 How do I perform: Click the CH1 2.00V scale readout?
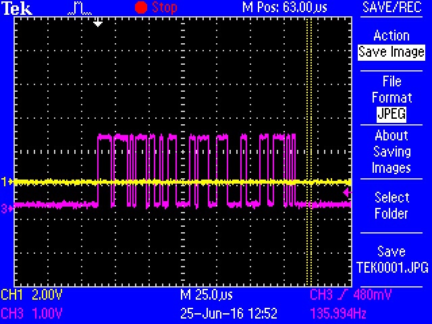32,295
